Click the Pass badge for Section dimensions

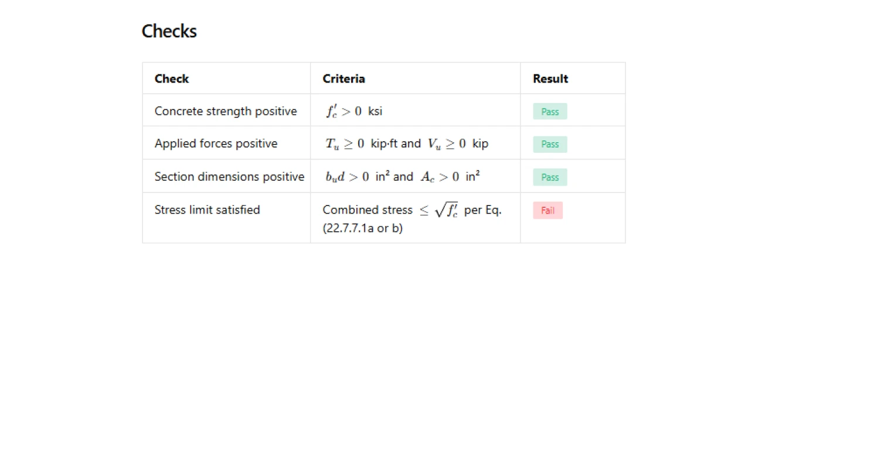pos(550,177)
